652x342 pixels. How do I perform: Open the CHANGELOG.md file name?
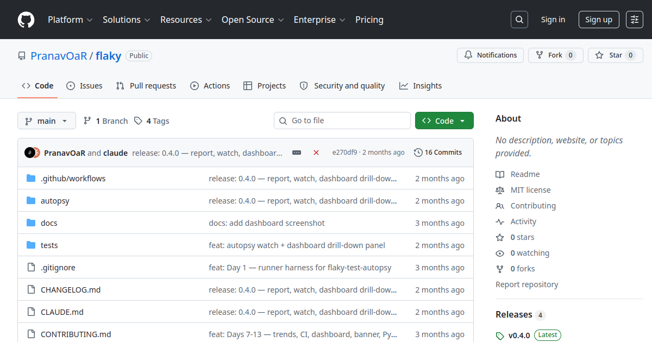[x=71, y=290]
